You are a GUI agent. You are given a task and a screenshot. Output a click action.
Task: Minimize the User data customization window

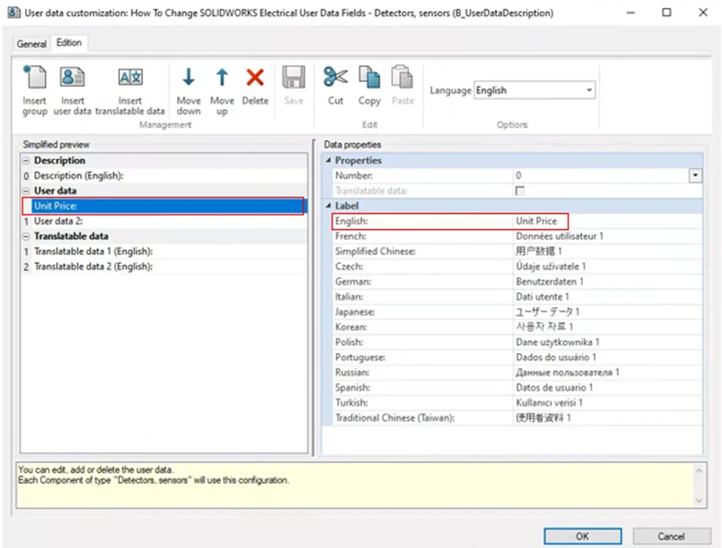(x=630, y=12)
